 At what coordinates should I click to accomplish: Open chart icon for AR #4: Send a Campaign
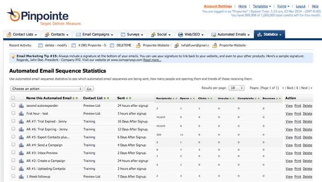[x=21, y=145]
